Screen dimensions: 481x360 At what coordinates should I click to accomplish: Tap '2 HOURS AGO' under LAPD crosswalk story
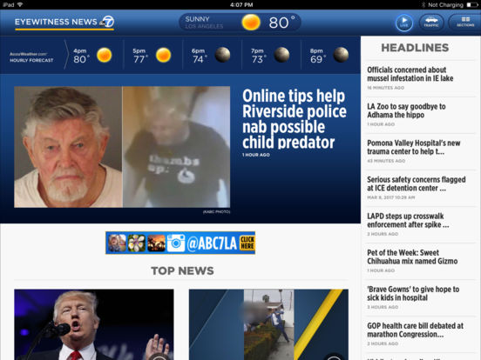[383, 234]
